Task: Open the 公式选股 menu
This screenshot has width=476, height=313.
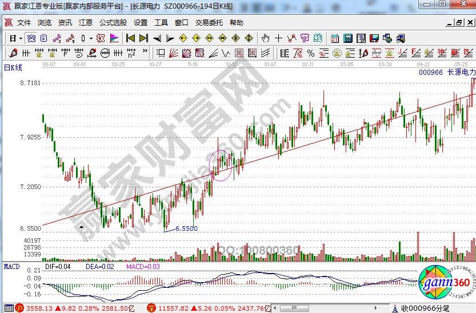Action: click(x=113, y=23)
